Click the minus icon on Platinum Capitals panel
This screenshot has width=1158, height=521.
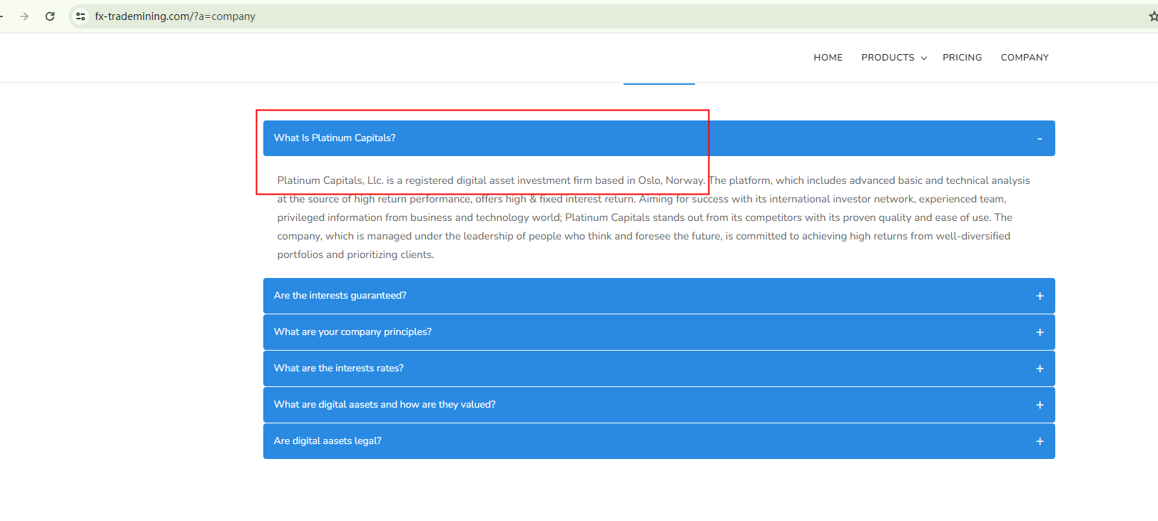pos(1040,139)
